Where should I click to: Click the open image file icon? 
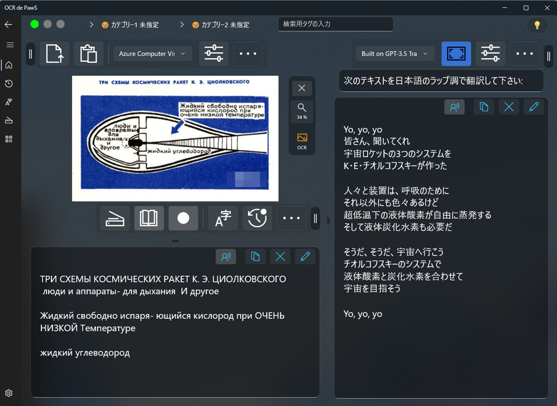pyautogui.click(x=54, y=54)
